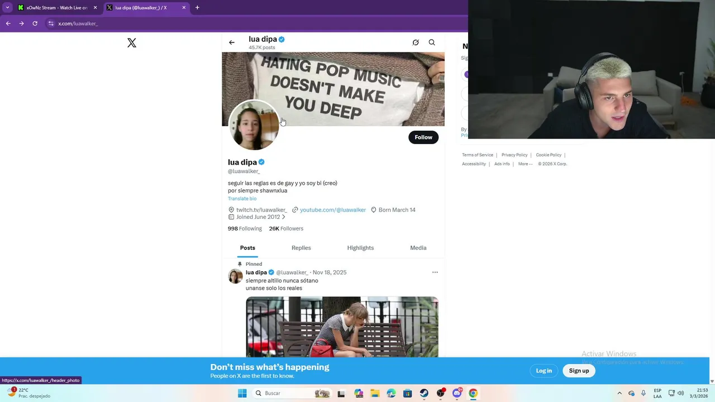Open the pinned post more options menu

(x=435, y=272)
